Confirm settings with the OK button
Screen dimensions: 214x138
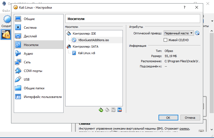(x=168, y=117)
